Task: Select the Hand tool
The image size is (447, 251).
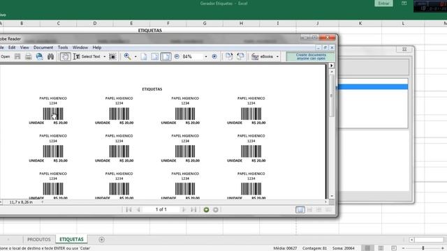Action: [x=65, y=56]
